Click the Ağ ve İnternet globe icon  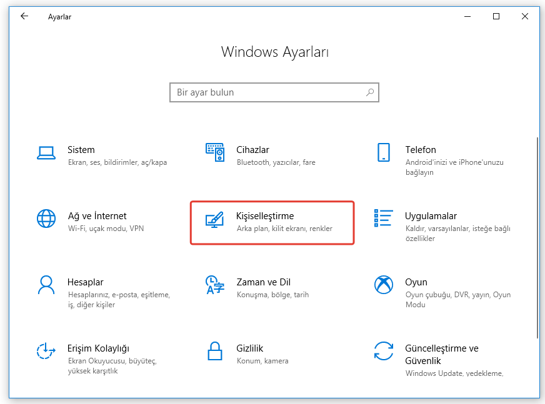(x=46, y=219)
